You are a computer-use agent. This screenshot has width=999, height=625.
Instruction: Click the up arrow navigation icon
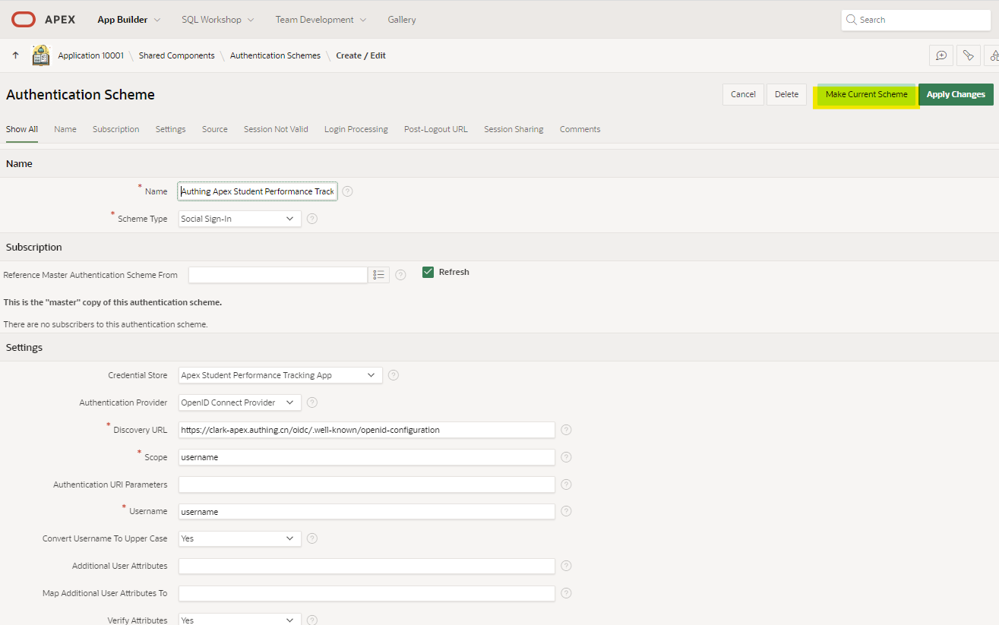point(15,55)
